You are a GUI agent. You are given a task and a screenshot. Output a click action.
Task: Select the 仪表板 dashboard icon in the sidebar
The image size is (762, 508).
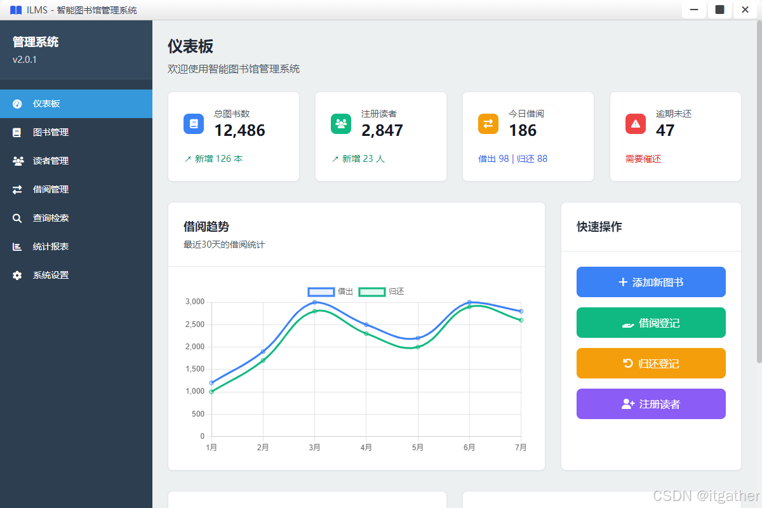[17, 104]
